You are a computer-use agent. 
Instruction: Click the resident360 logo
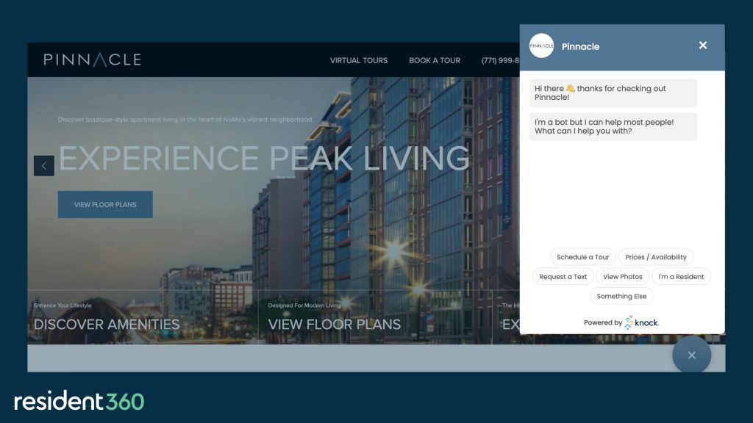(78, 402)
